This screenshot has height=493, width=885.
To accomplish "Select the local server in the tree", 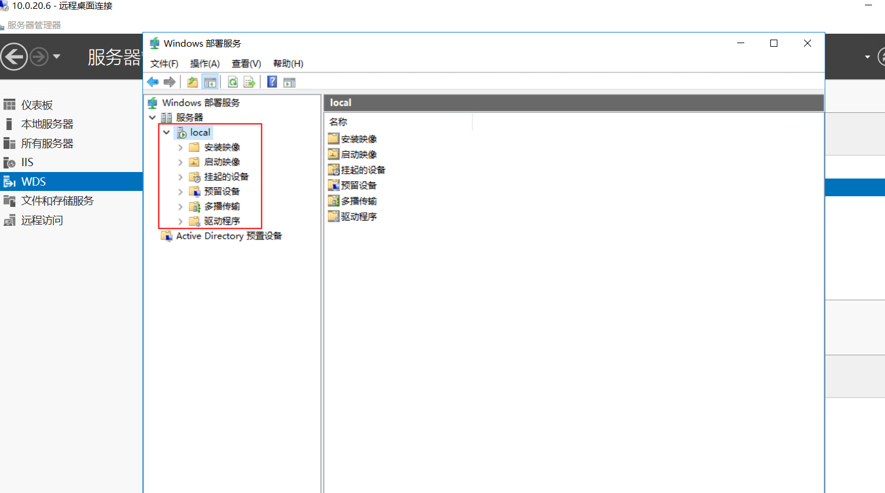I will [200, 132].
